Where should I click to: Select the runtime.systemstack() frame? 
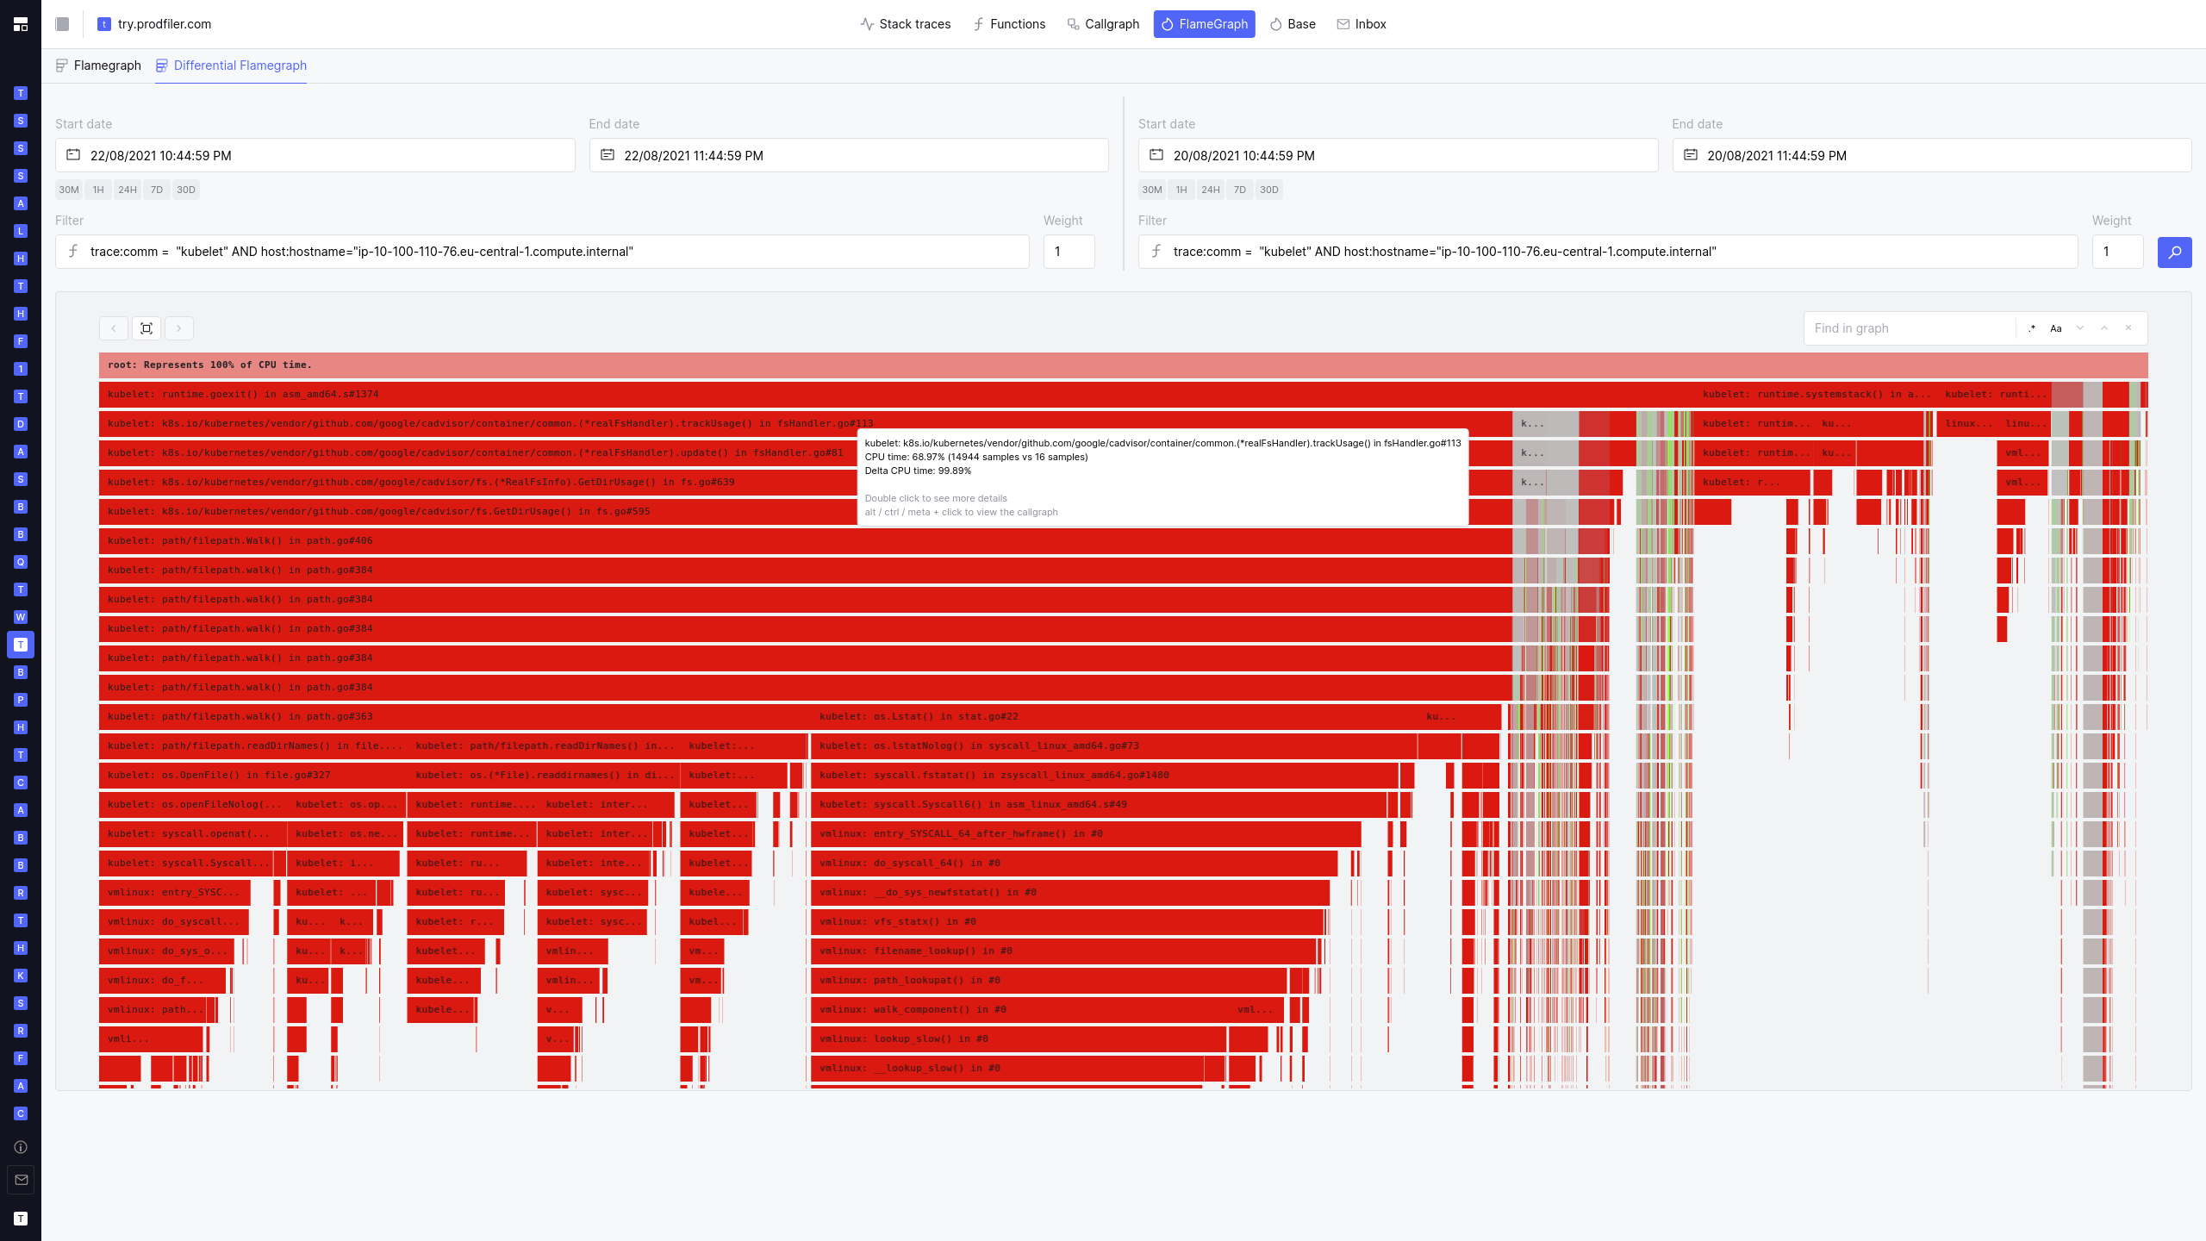click(x=1815, y=395)
